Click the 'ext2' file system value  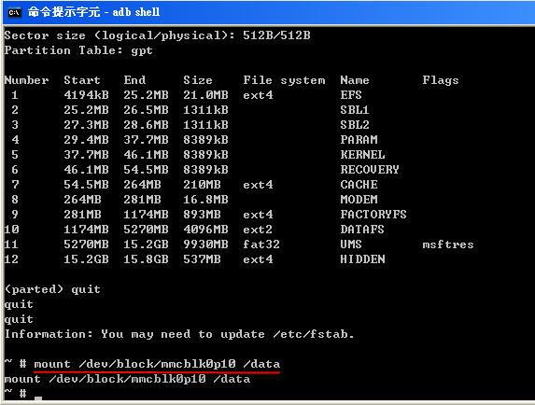[x=258, y=230]
